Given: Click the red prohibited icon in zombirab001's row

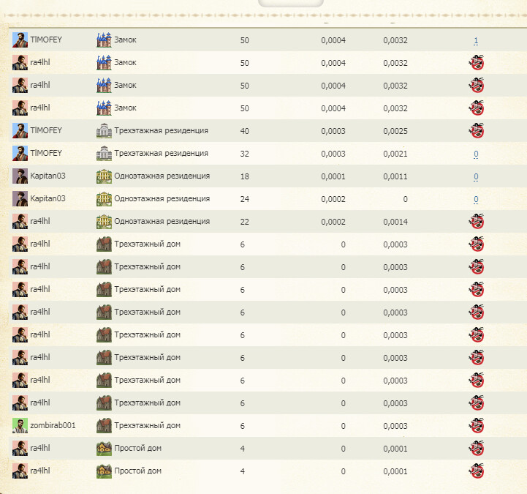Looking at the screenshot, I should (x=476, y=426).
